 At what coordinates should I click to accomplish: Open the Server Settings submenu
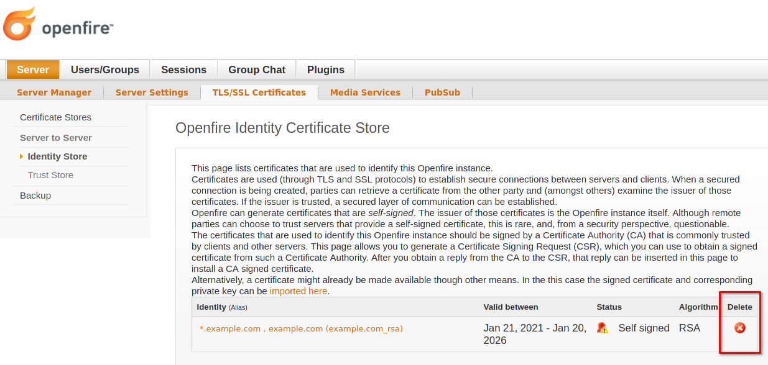coord(152,92)
